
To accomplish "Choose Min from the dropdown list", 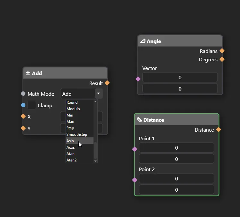I will (80, 115).
